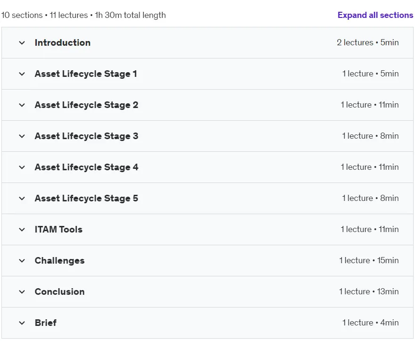Expand Asset Lifecycle Stage 1 chevron
Screen dimensions: 415x341
[x=22, y=74]
